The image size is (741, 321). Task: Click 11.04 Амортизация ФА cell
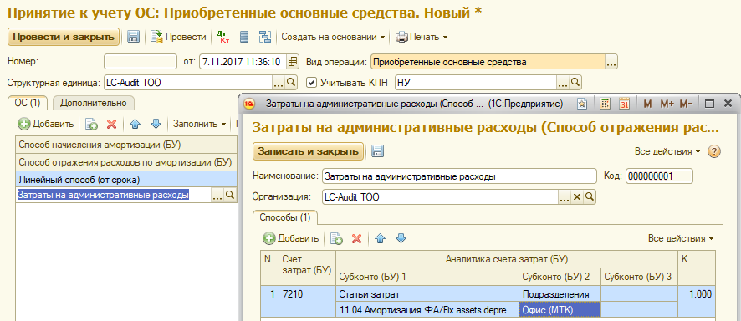click(427, 310)
